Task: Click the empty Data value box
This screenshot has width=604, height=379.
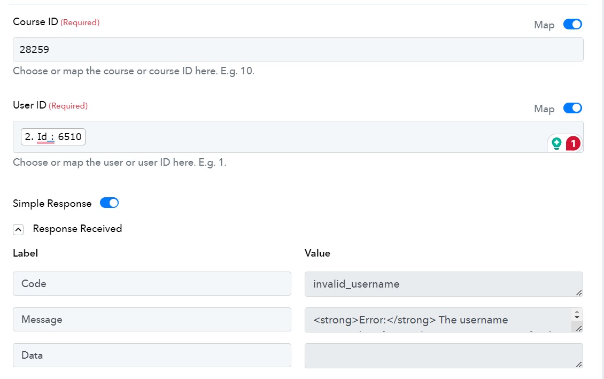Action: [443, 355]
